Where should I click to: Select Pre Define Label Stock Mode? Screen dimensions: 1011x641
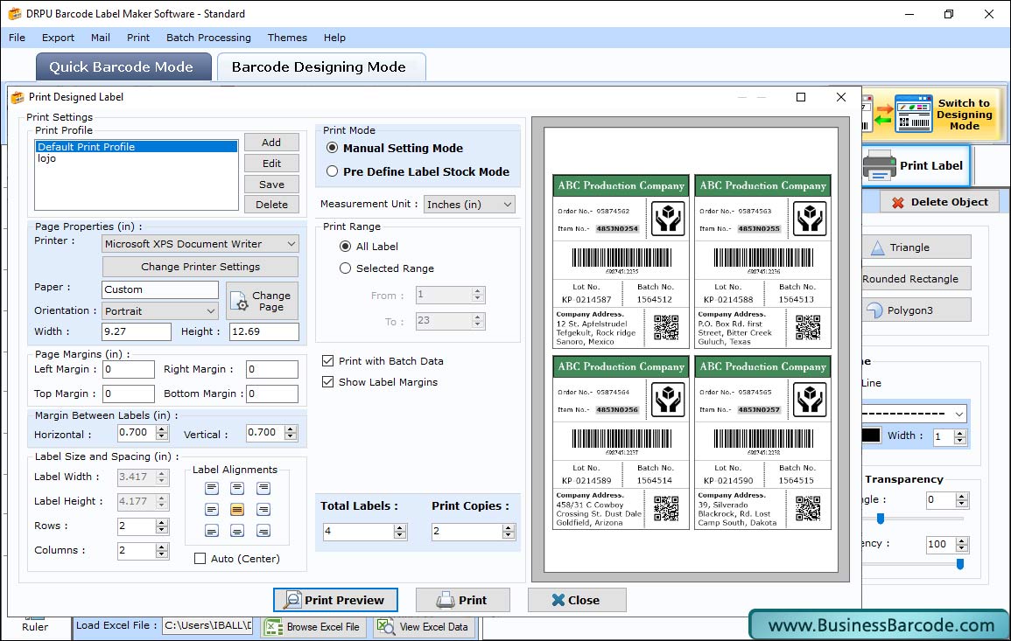332,171
